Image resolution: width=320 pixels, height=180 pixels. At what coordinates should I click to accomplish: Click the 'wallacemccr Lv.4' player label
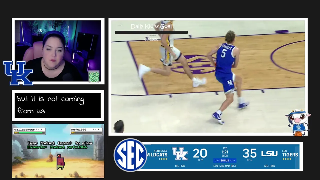tap(28, 129)
